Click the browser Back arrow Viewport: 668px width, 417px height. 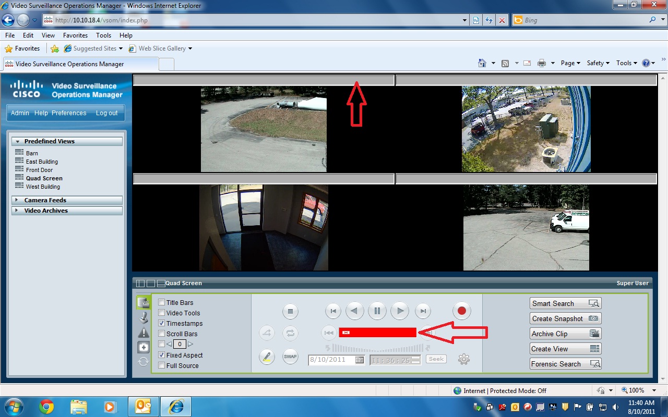pyautogui.click(x=8, y=20)
